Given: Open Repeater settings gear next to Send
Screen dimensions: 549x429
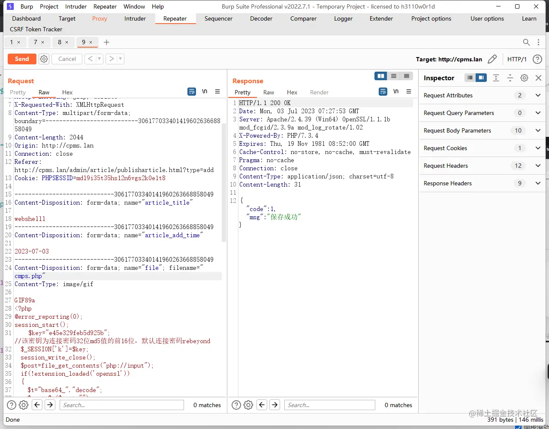Looking at the screenshot, I should tap(44, 59).
